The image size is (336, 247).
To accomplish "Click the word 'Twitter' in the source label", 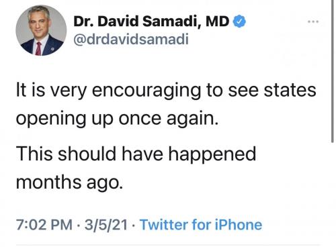I will [x=164, y=224].
